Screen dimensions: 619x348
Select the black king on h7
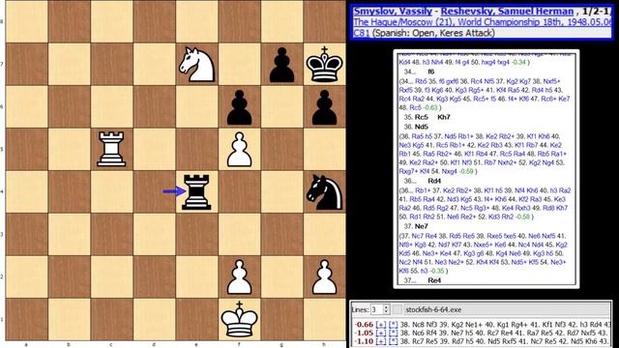click(324, 64)
